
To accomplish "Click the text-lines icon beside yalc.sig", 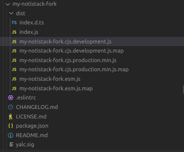I will (11, 144).
